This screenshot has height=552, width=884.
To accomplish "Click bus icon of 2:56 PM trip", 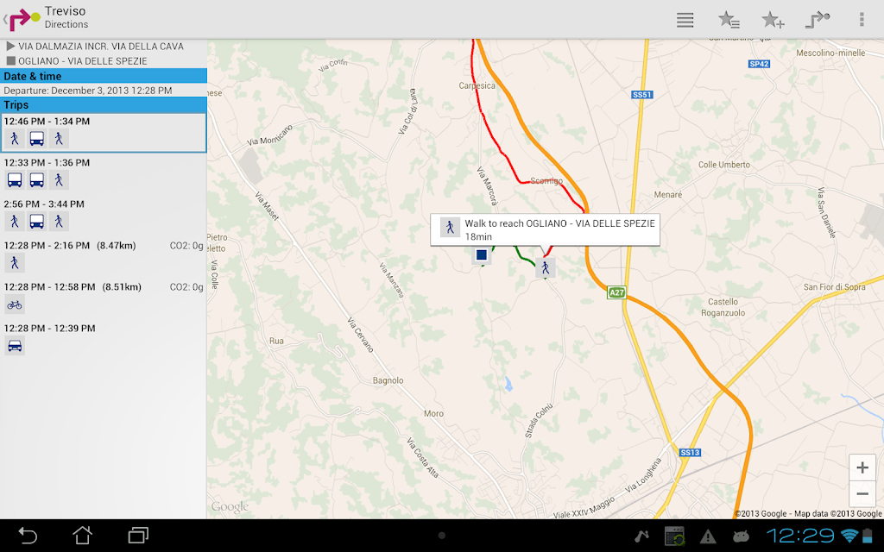I will click(x=36, y=222).
